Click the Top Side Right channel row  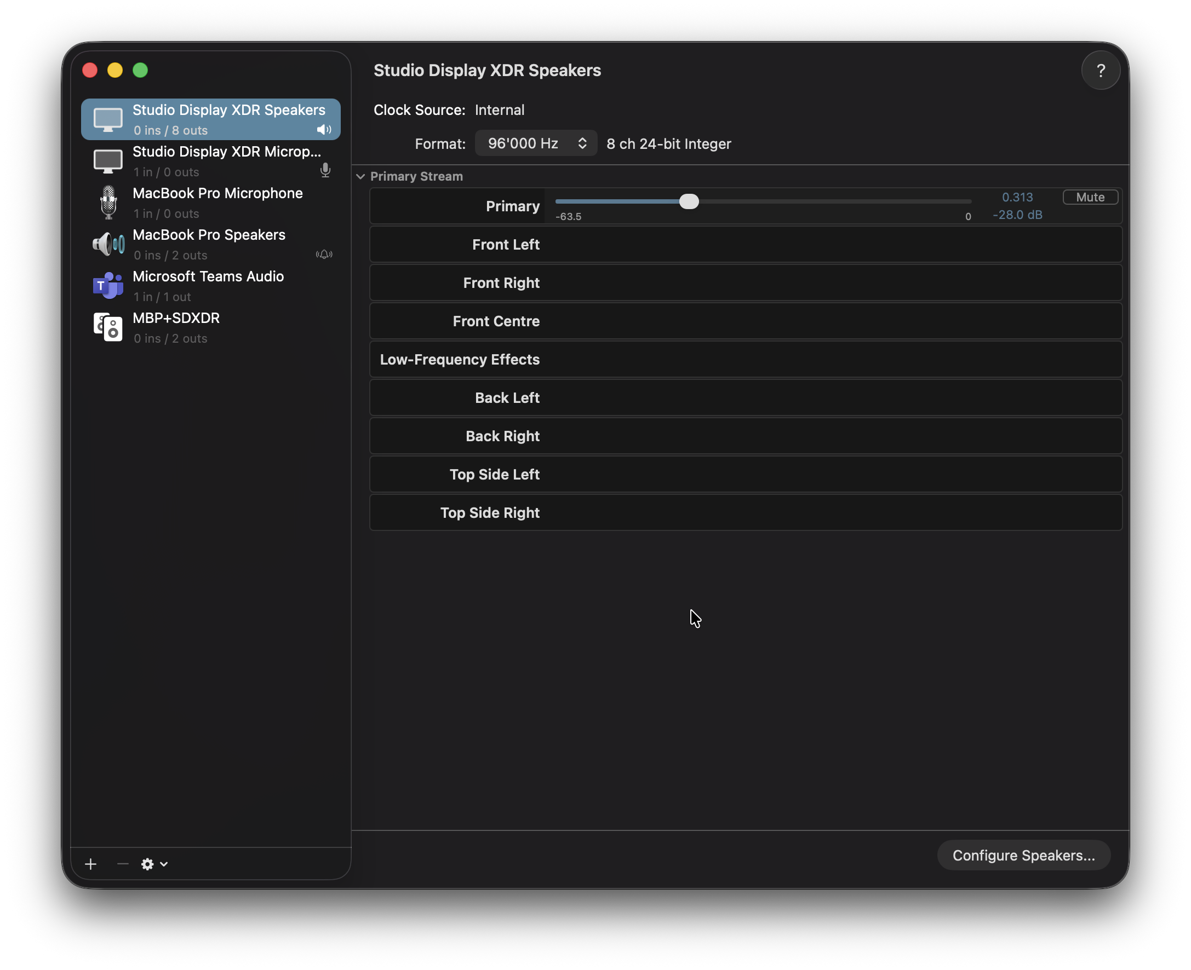coord(746,513)
